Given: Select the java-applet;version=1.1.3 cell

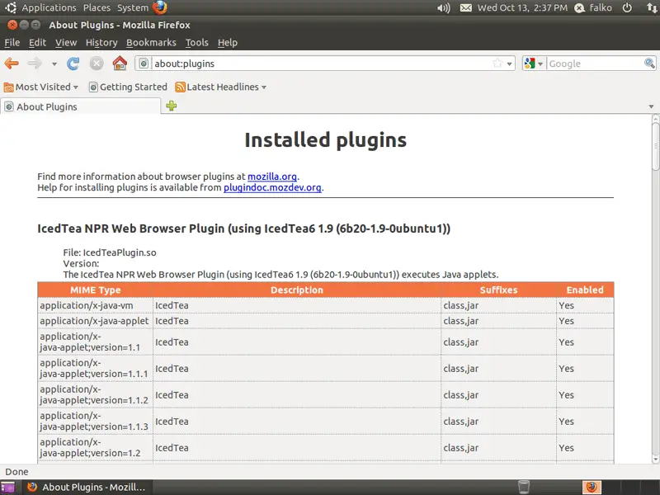Looking at the screenshot, I should point(95,422).
